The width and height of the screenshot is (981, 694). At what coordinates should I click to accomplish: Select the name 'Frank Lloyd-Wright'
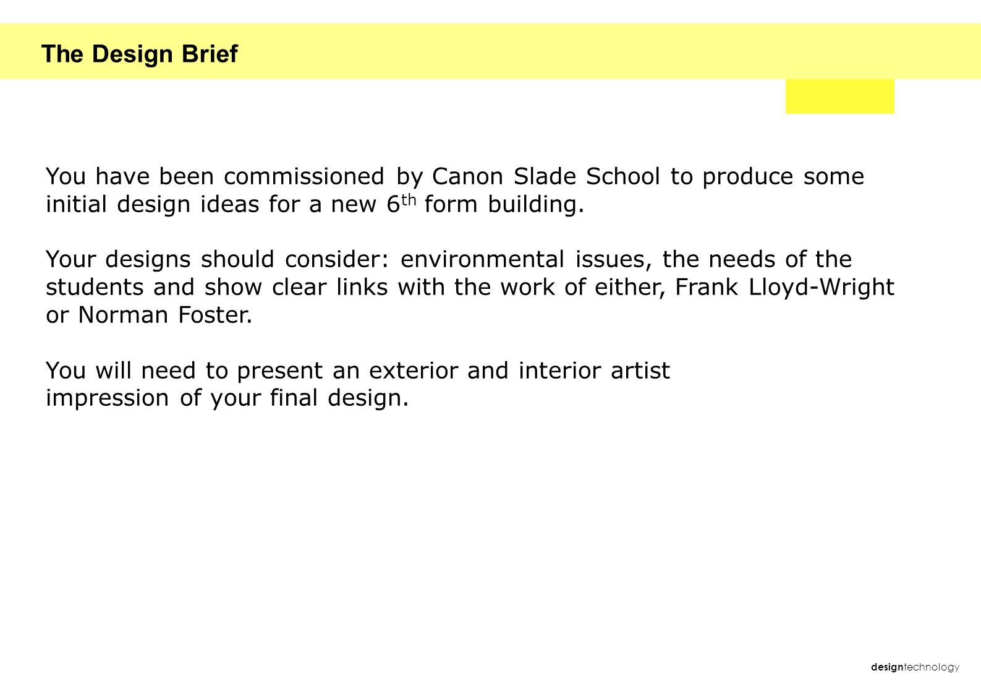pyautogui.click(x=784, y=287)
